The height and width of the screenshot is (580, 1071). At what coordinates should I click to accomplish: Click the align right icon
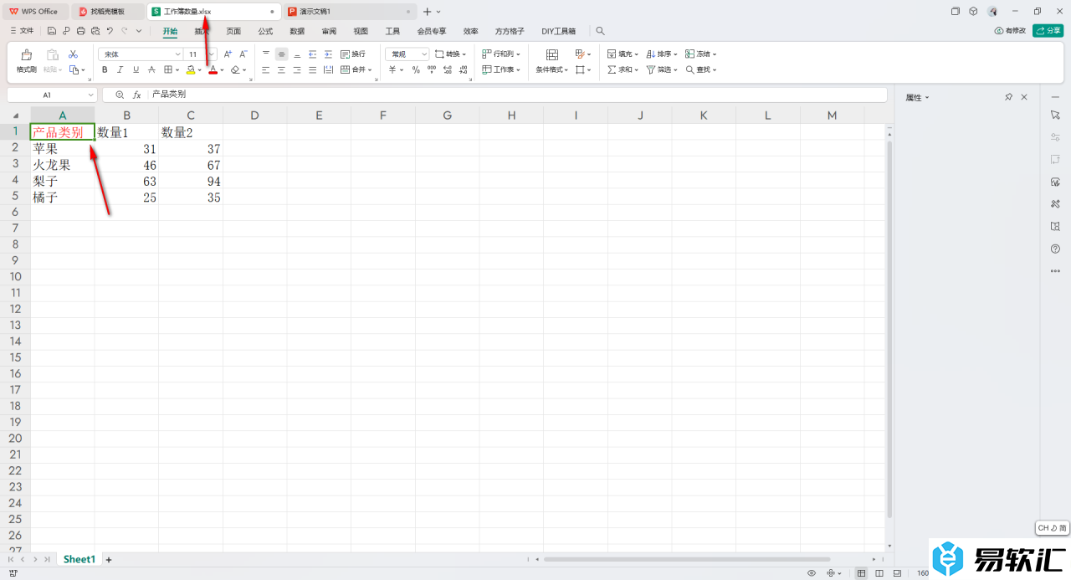click(297, 69)
